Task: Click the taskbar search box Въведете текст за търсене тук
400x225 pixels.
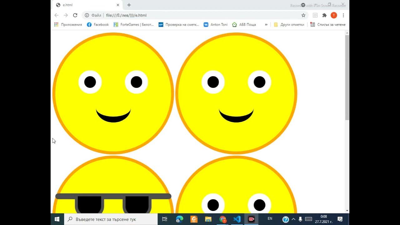Action: point(111,219)
